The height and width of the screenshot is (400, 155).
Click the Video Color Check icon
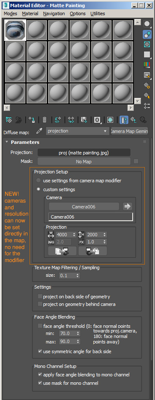pos(147,65)
